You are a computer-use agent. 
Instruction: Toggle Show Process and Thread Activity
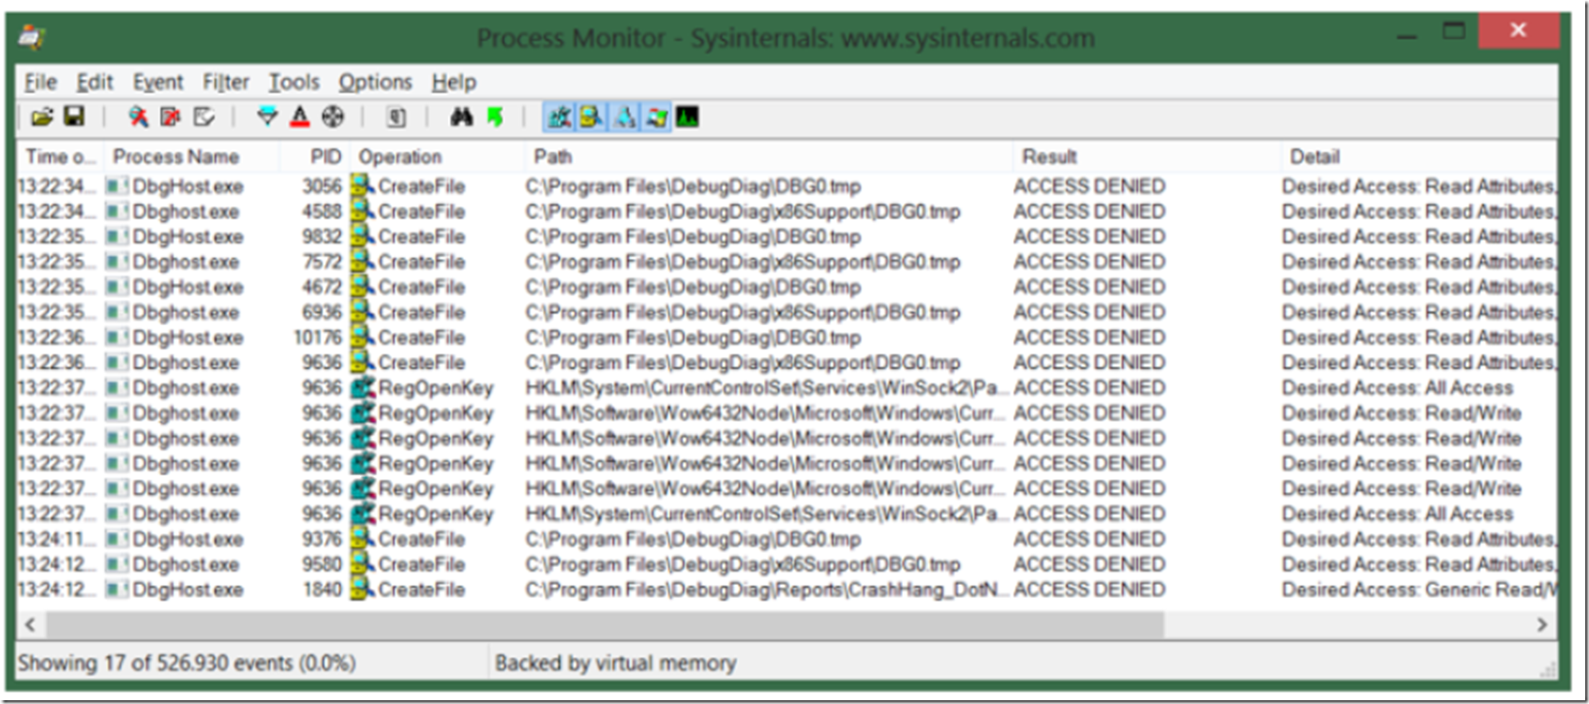click(x=656, y=117)
